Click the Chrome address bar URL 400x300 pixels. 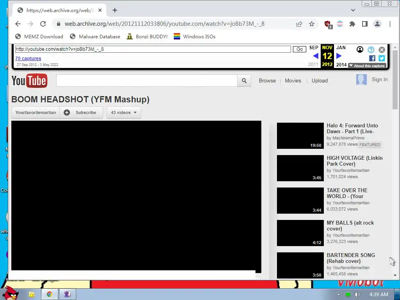pyautogui.click(x=164, y=24)
